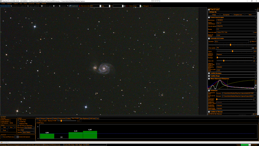
Task: Toggle the Align Frames checkbox
Action: pyautogui.click(x=18, y=120)
